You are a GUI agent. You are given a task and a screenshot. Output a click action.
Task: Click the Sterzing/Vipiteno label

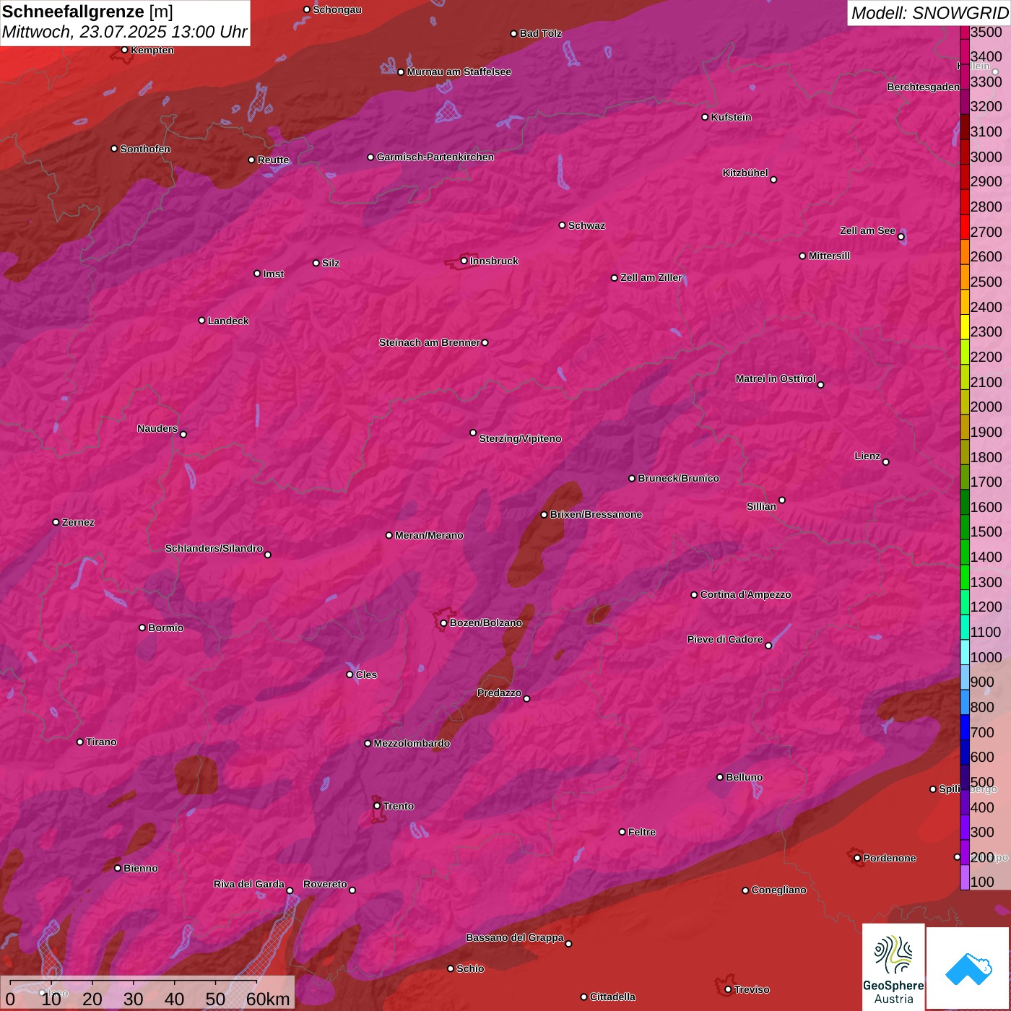[521, 438]
